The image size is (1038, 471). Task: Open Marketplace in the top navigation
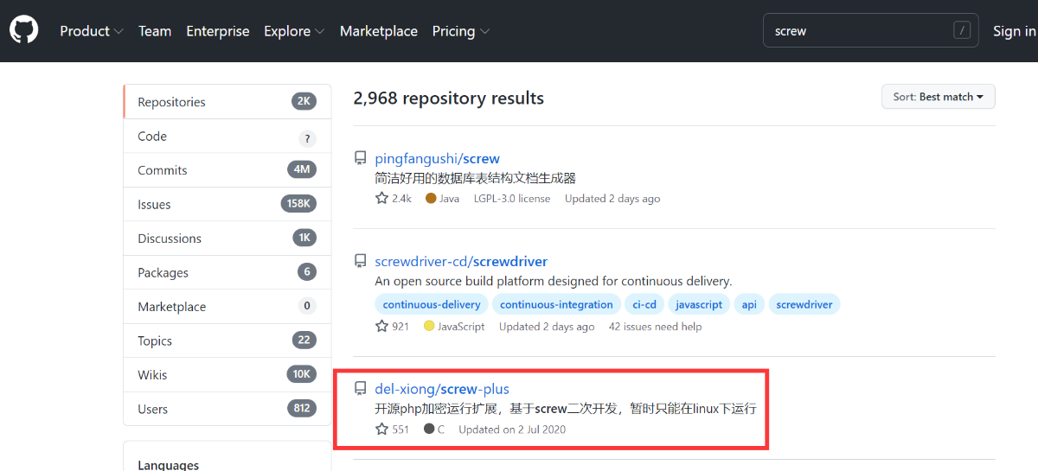point(379,31)
